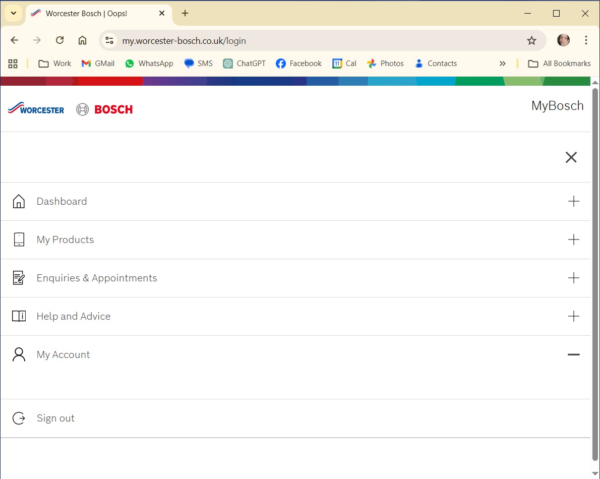Click the home icon next to Dashboard
The image size is (600, 479).
point(19,201)
